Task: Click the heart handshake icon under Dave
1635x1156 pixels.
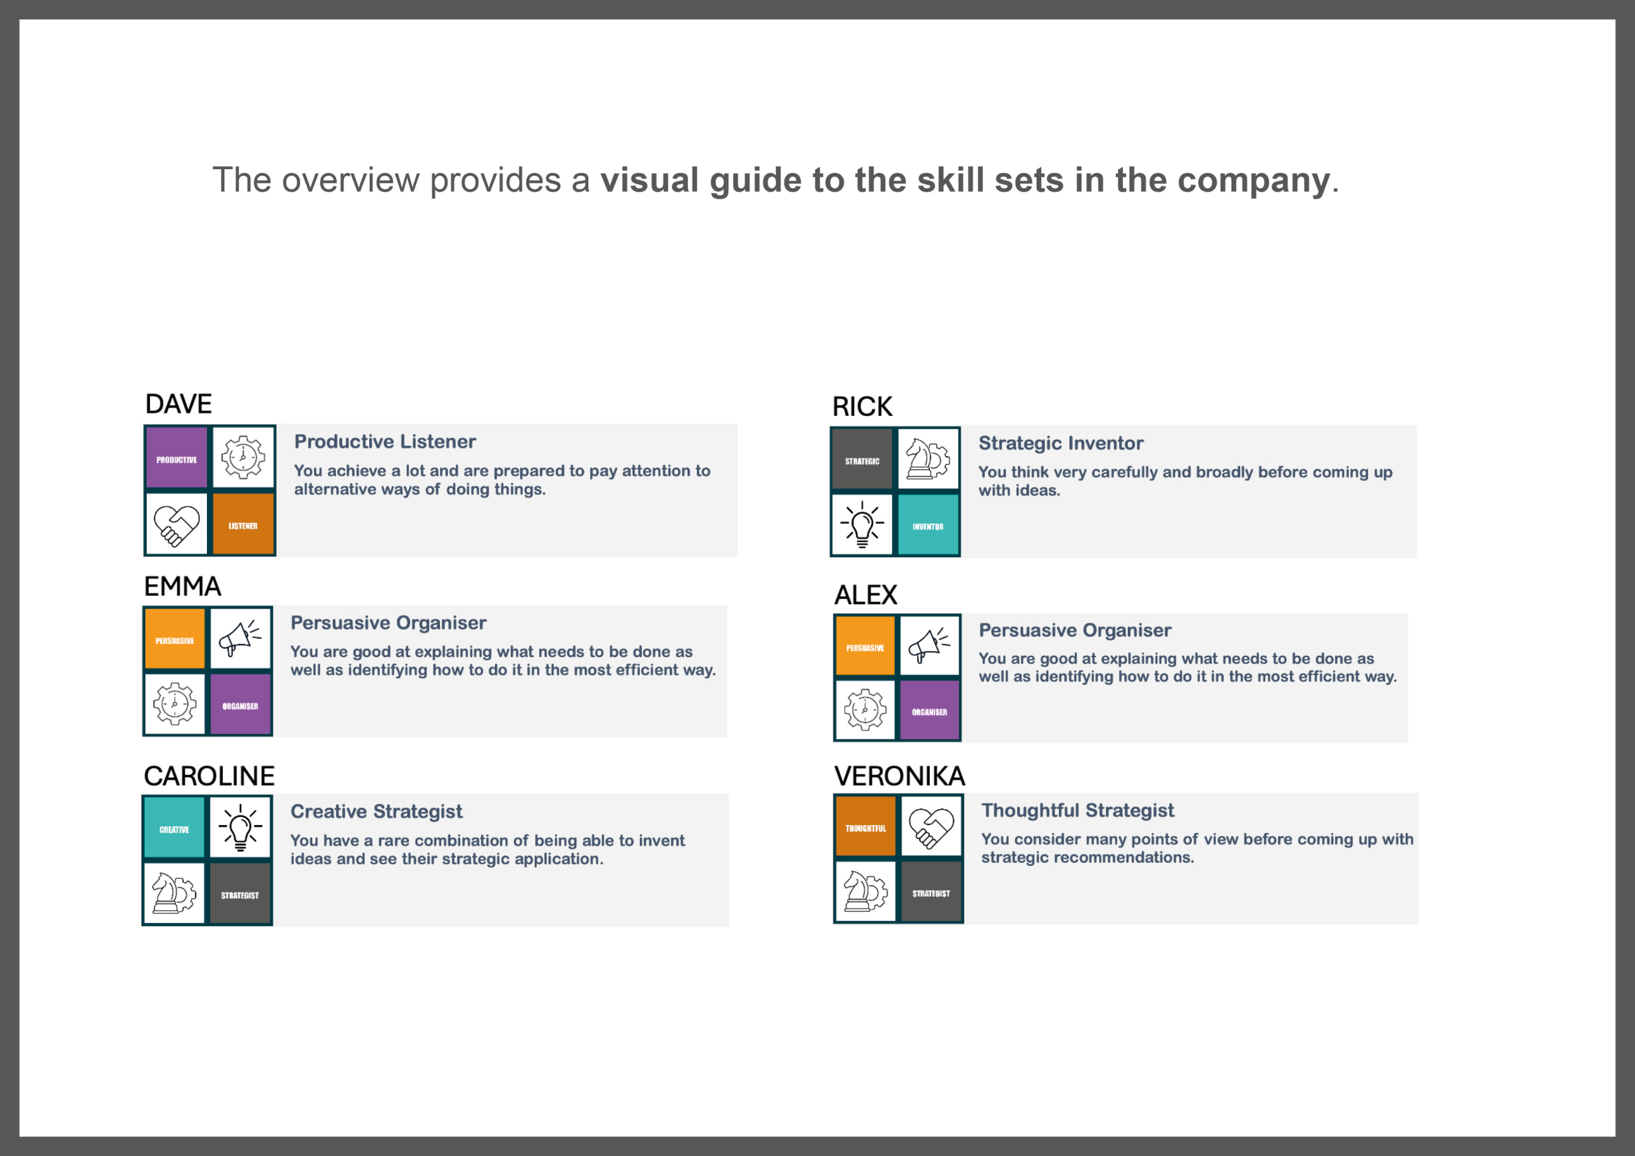Action: [177, 525]
